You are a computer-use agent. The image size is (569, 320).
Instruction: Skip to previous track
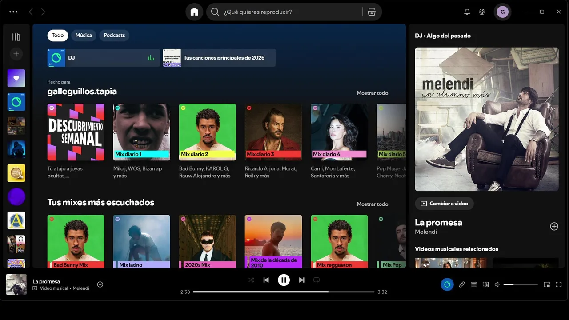[266, 280]
